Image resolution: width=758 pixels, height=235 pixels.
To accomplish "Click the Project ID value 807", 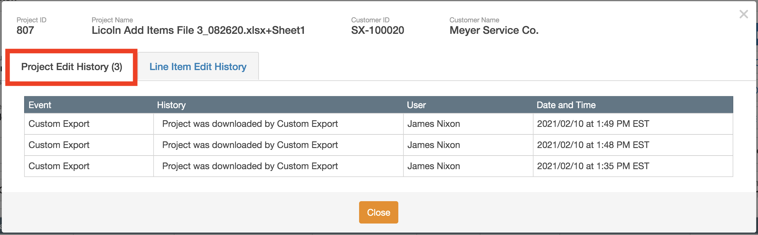I will (25, 30).
